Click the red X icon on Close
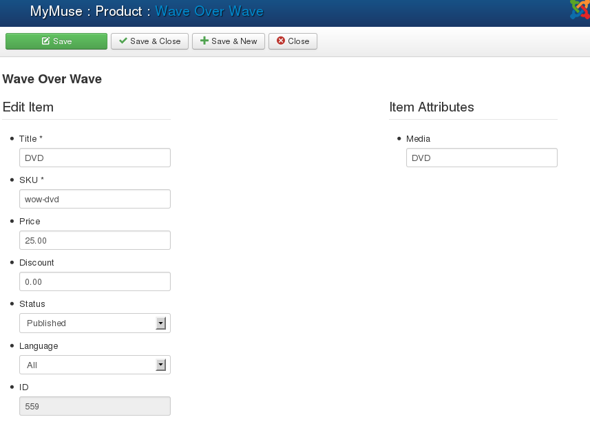This screenshot has width=590, height=448. pos(281,41)
